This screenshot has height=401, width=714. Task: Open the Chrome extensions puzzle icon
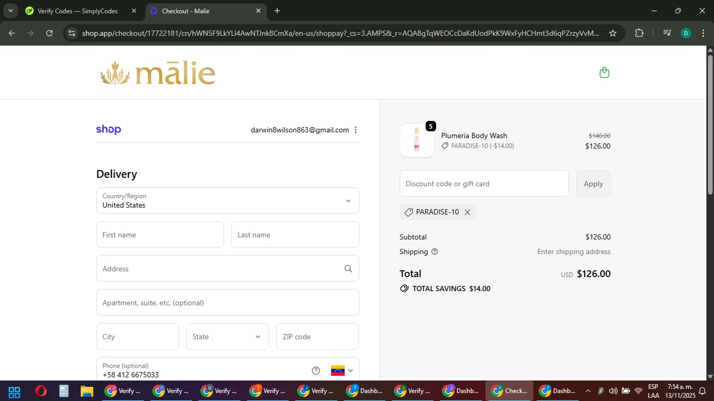tap(639, 33)
